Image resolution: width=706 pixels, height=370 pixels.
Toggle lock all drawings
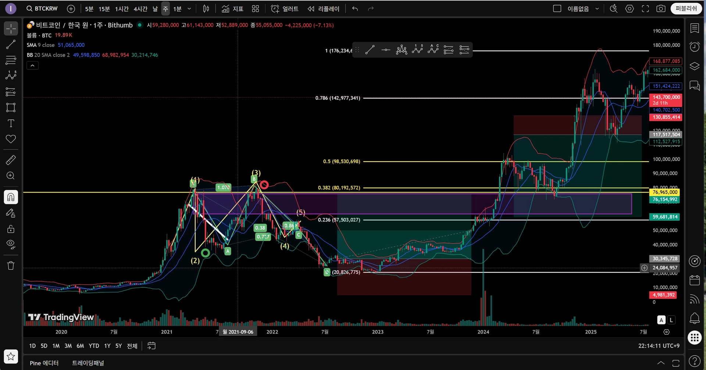[11, 229]
